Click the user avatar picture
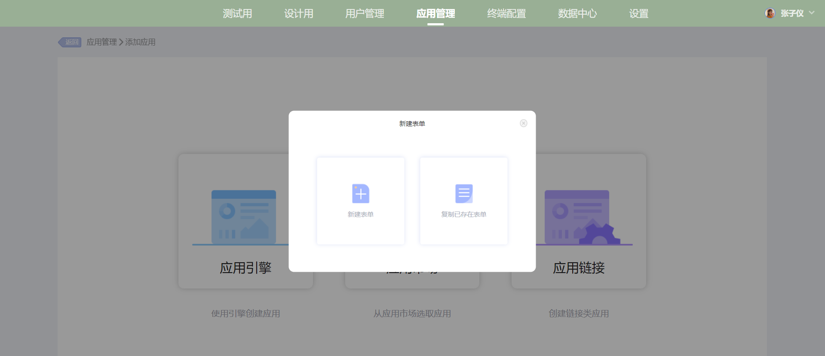Screen dimensions: 825x356 pos(770,13)
